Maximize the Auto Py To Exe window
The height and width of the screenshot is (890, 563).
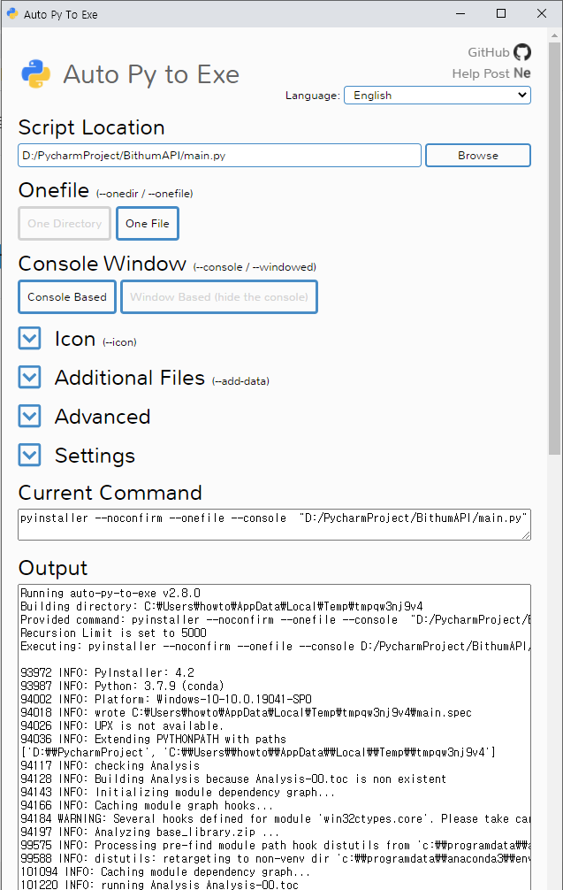(501, 13)
